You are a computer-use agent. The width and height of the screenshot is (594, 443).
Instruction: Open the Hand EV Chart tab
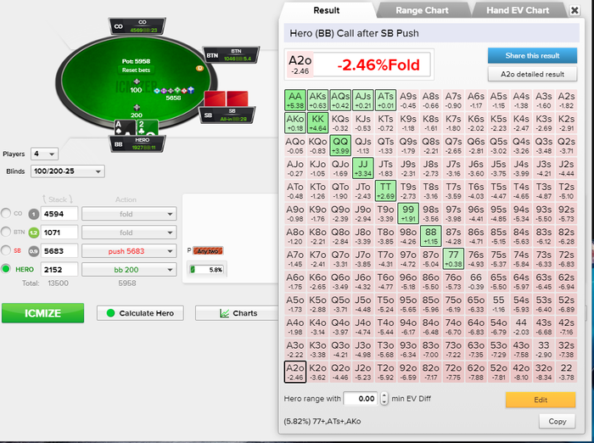click(518, 10)
